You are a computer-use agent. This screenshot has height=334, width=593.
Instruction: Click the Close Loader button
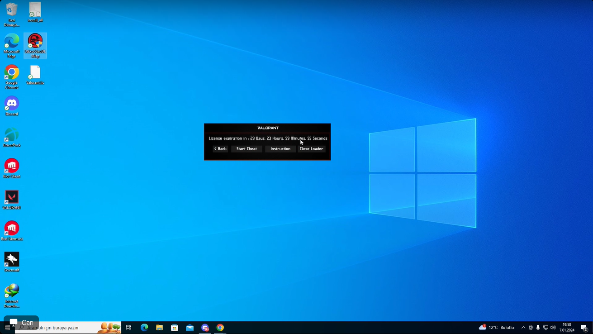point(312,149)
